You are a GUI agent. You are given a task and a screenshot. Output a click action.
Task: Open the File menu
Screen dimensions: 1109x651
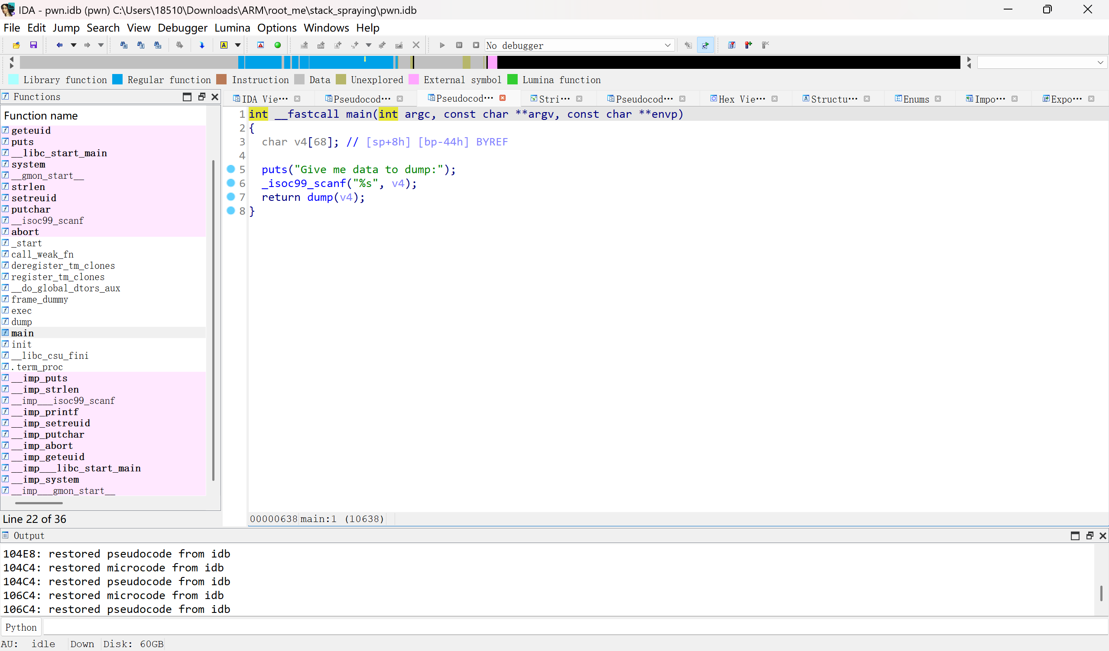[x=12, y=28]
